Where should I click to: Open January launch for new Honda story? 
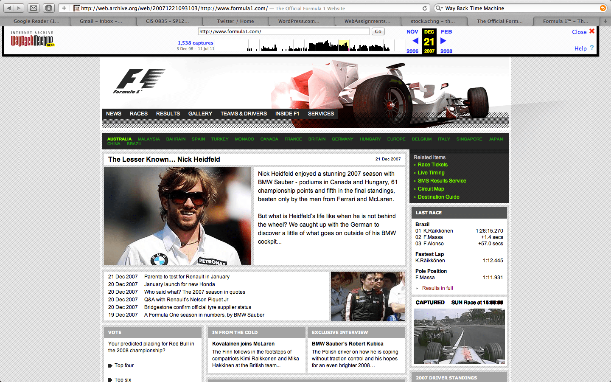pos(179,284)
